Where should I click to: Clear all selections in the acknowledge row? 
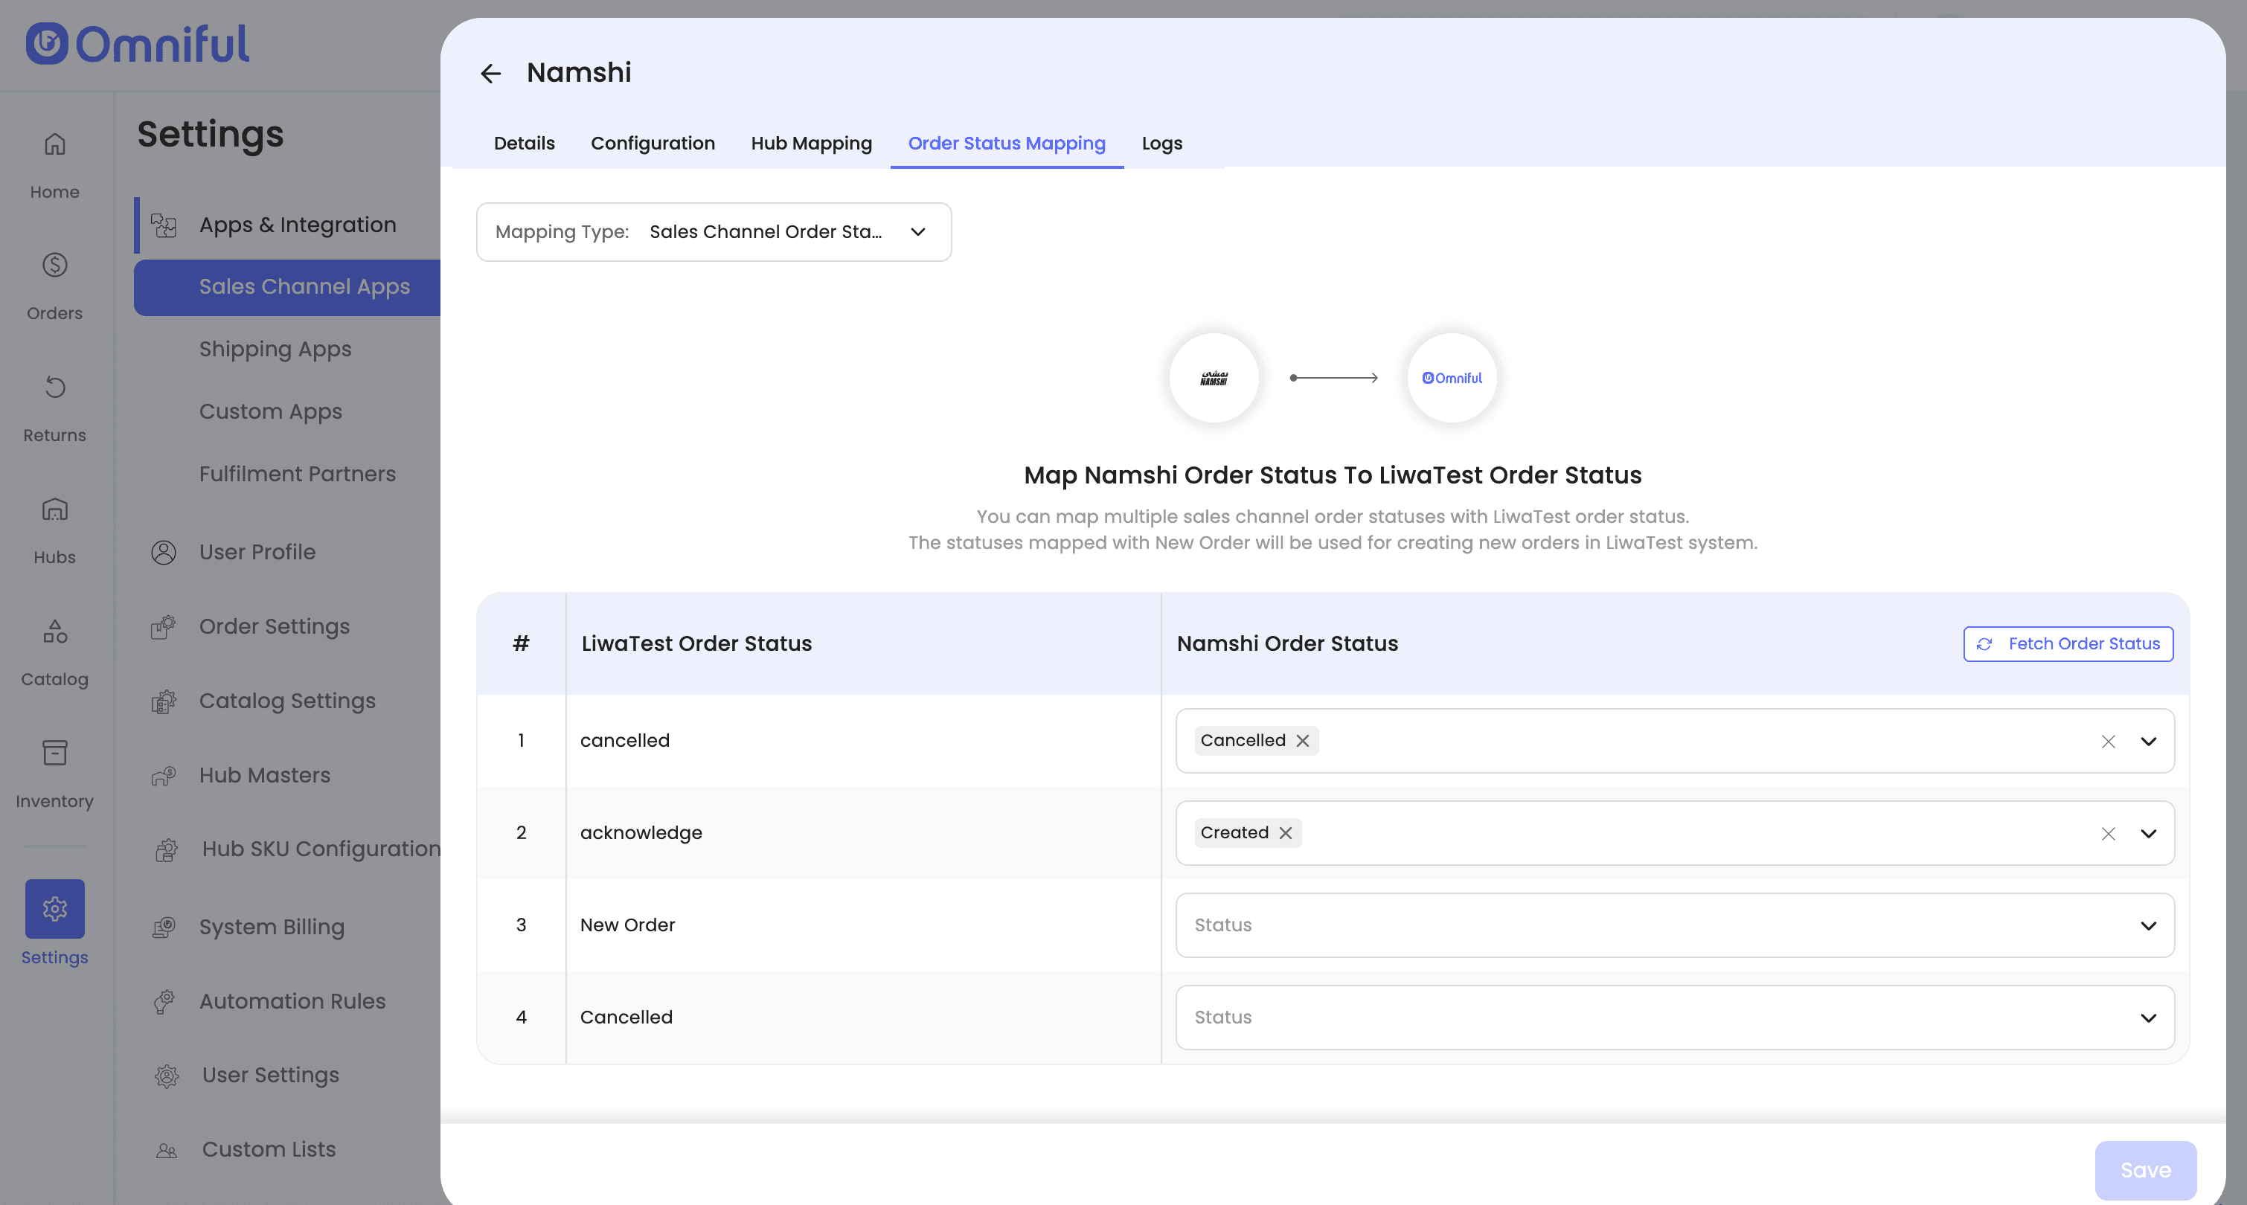pos(2107,834)
